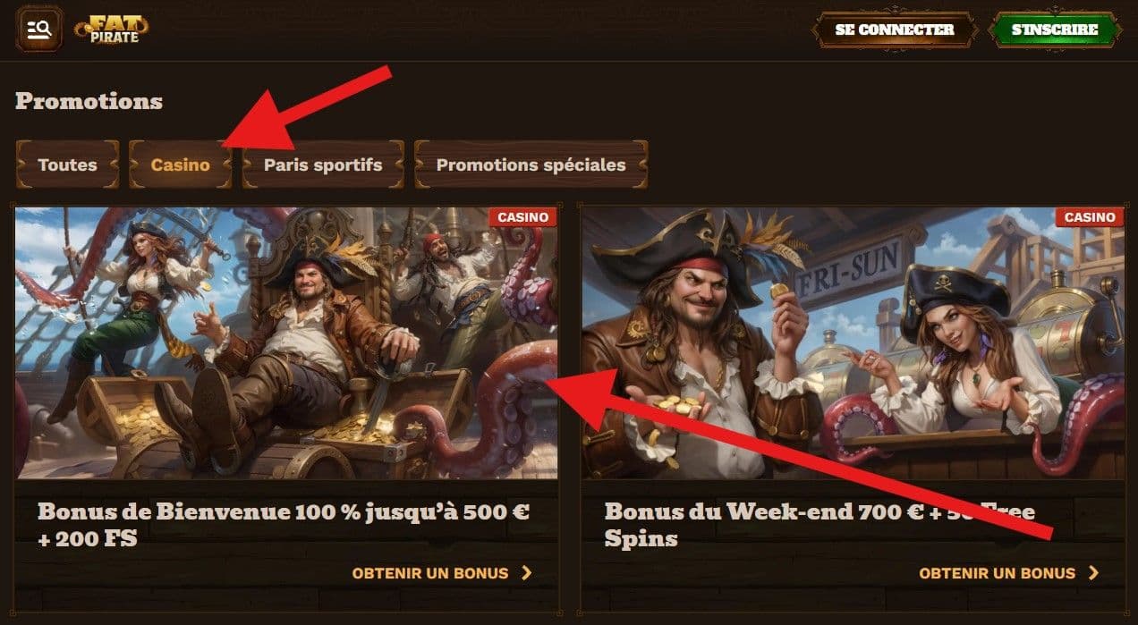Switch to the Casino tab

click(180, 165)
